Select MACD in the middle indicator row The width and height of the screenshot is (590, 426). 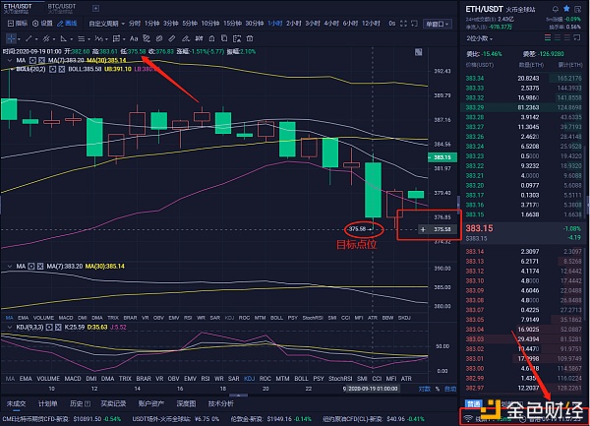(x=66, y=318)
